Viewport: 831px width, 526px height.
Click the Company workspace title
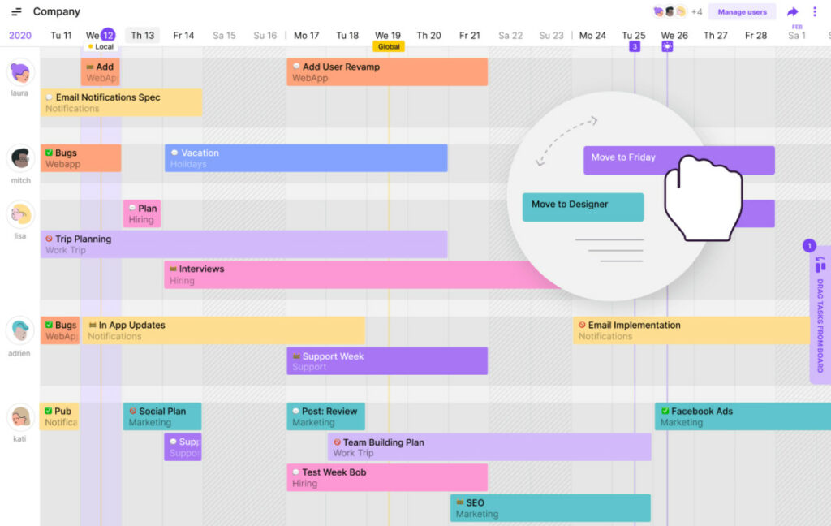[57, 12]
